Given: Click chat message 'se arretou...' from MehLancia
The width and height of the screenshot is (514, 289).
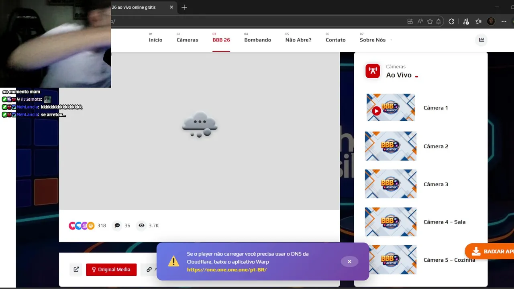Looking at the screenshot, I should click(x=53, y=115).
